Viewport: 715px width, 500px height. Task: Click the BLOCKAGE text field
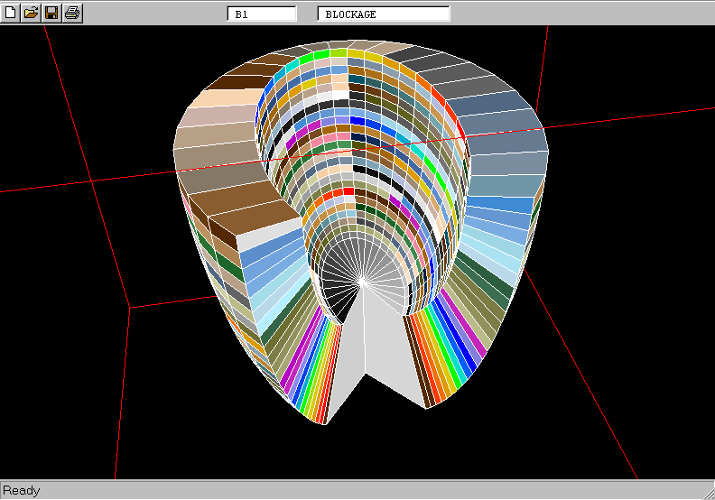point(384,14)
